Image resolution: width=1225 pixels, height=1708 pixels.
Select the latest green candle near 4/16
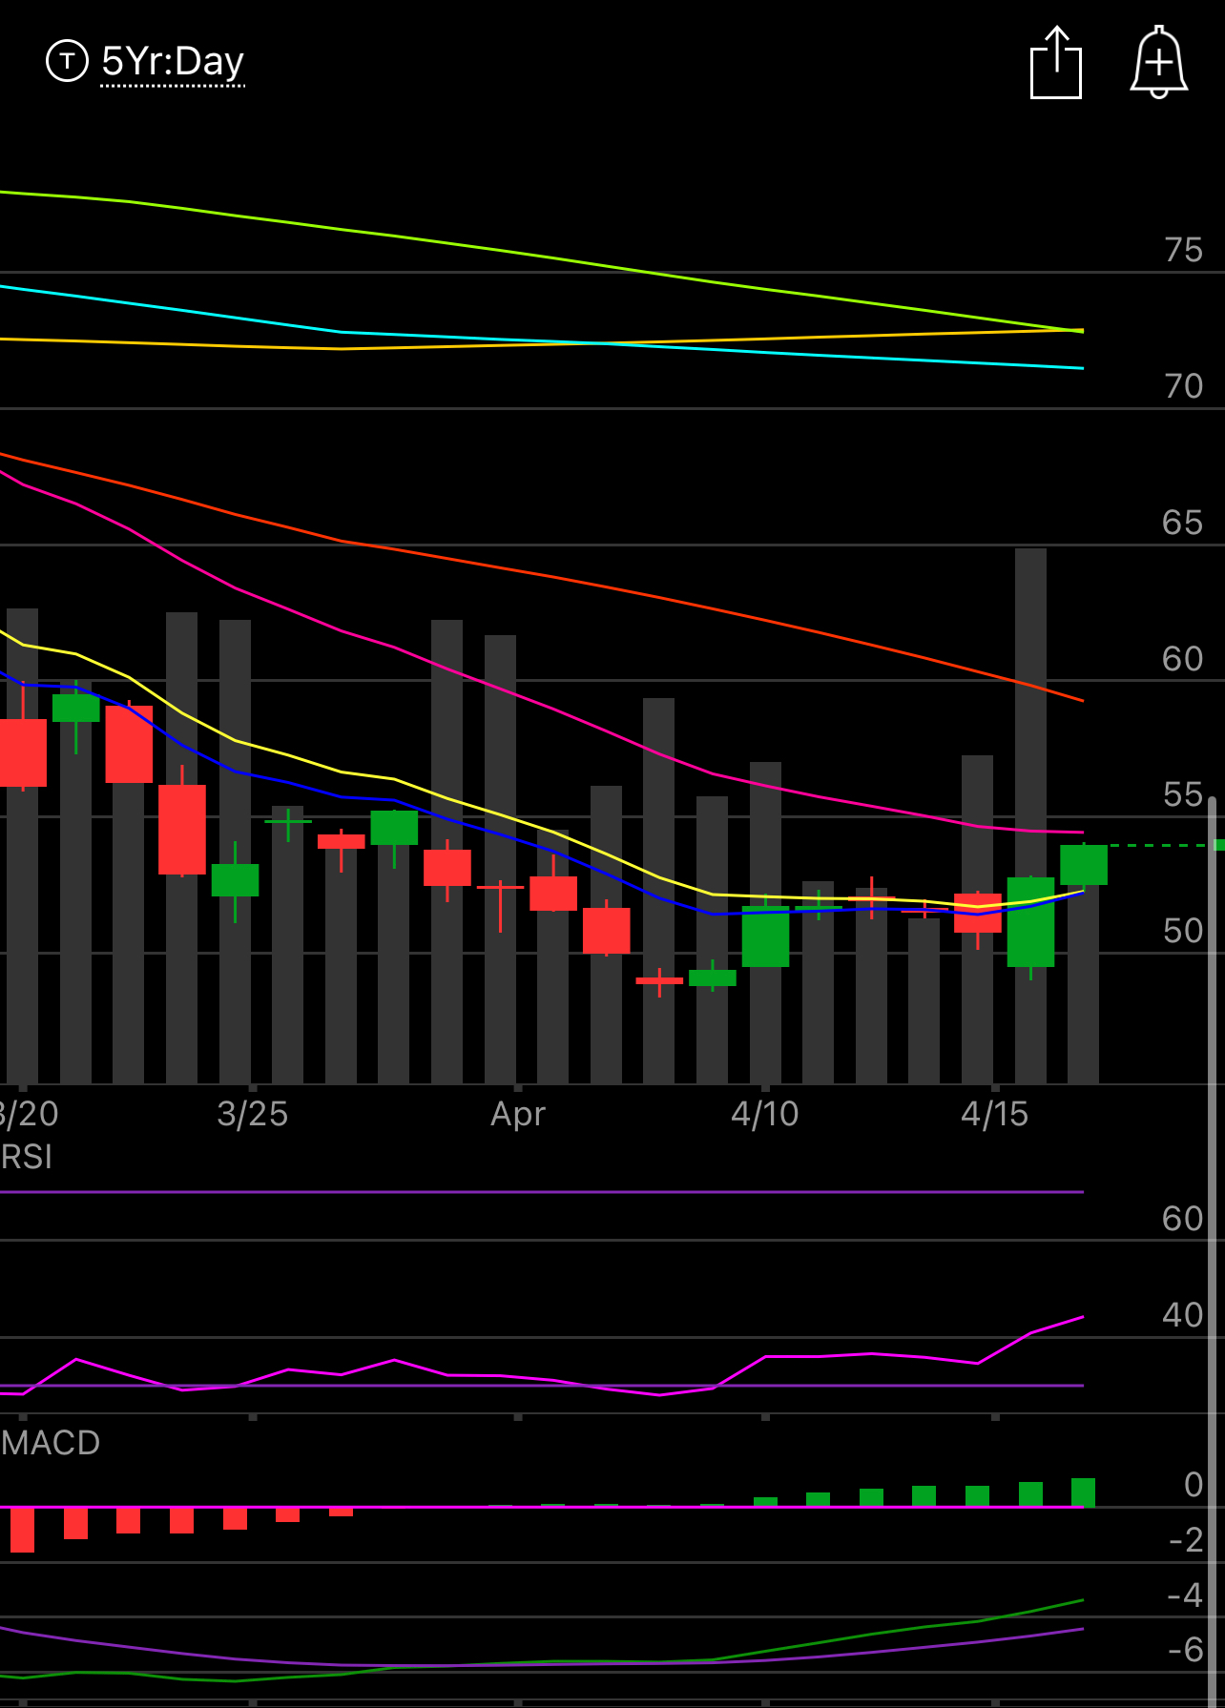click(x=1084, y=865)
